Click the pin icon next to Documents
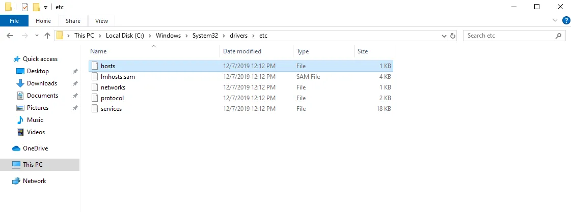The height and width of the screenshot is (212, 571). coord(75,96)
